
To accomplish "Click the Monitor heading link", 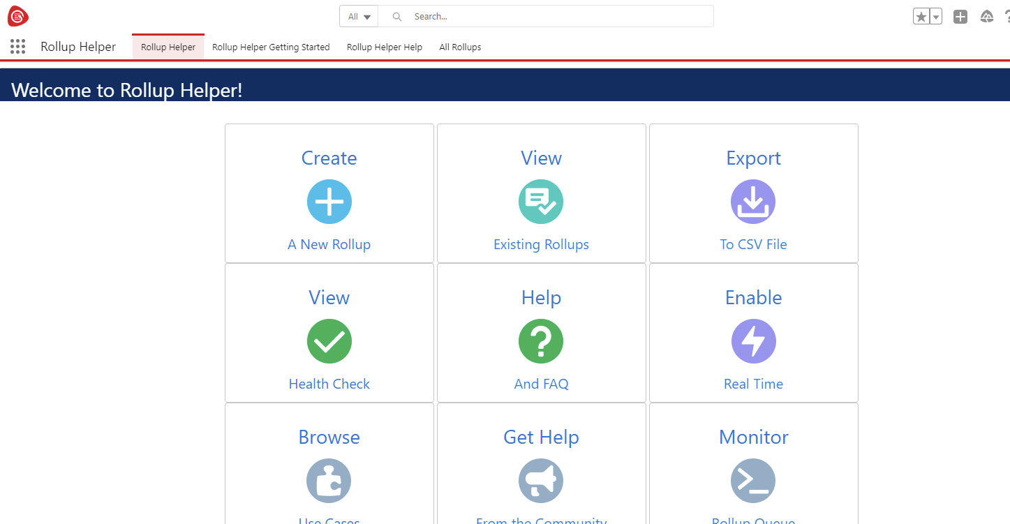I will click(754, 437).
